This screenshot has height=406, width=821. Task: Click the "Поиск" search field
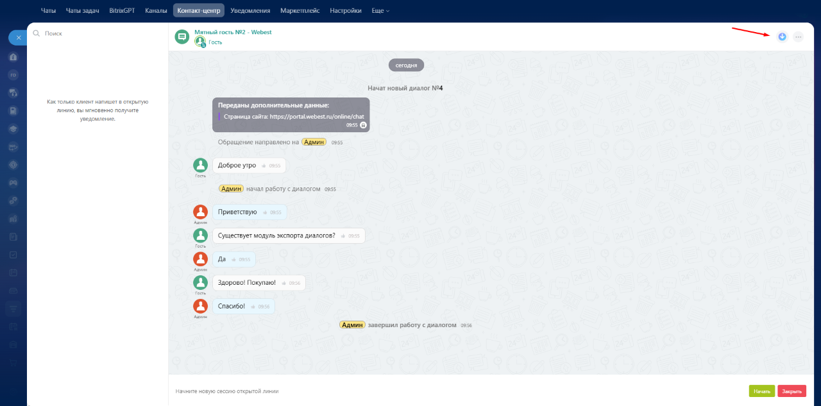96,33
